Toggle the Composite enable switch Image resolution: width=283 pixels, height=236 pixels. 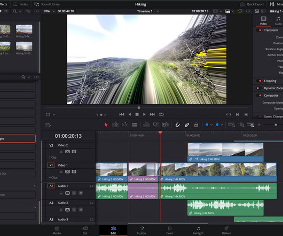pos(259,95)
